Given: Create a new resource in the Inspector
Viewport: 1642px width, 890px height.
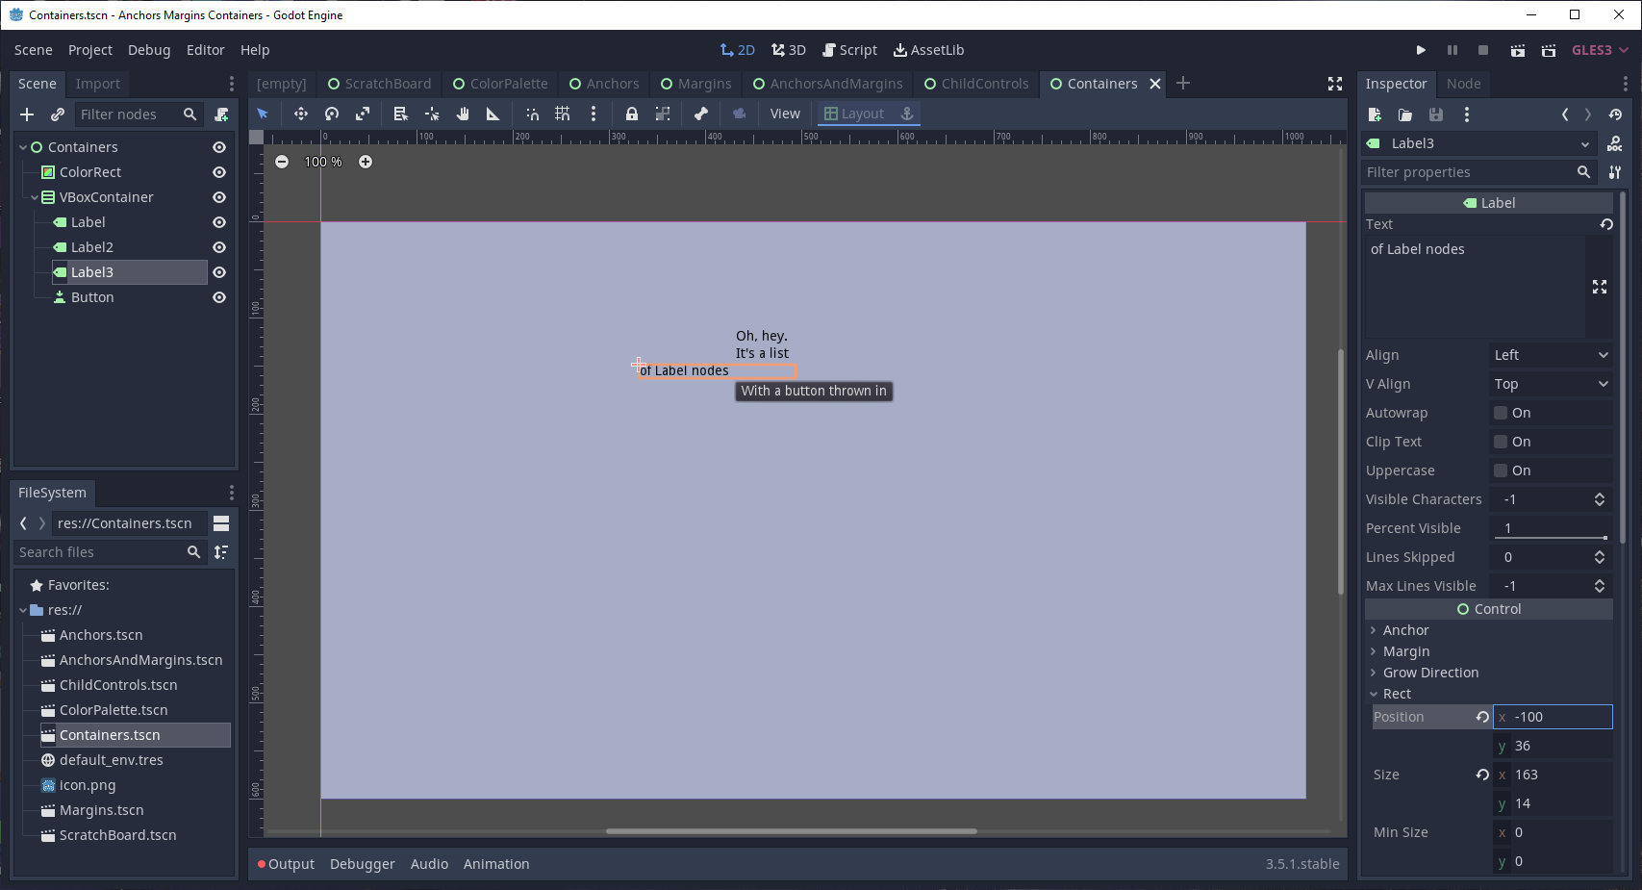Looking at the screenshot, I should click(1375, 114).
